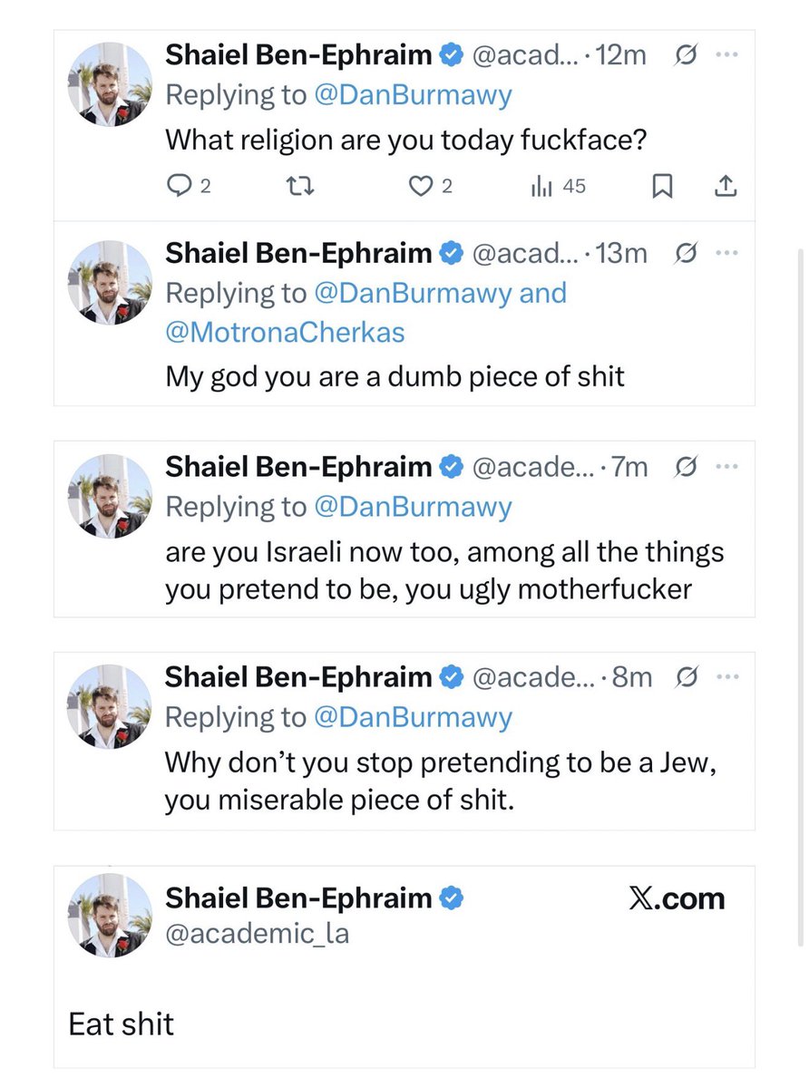
Task: Click the circle-slash icon on the 12m tweet
Action: (687, 55)
